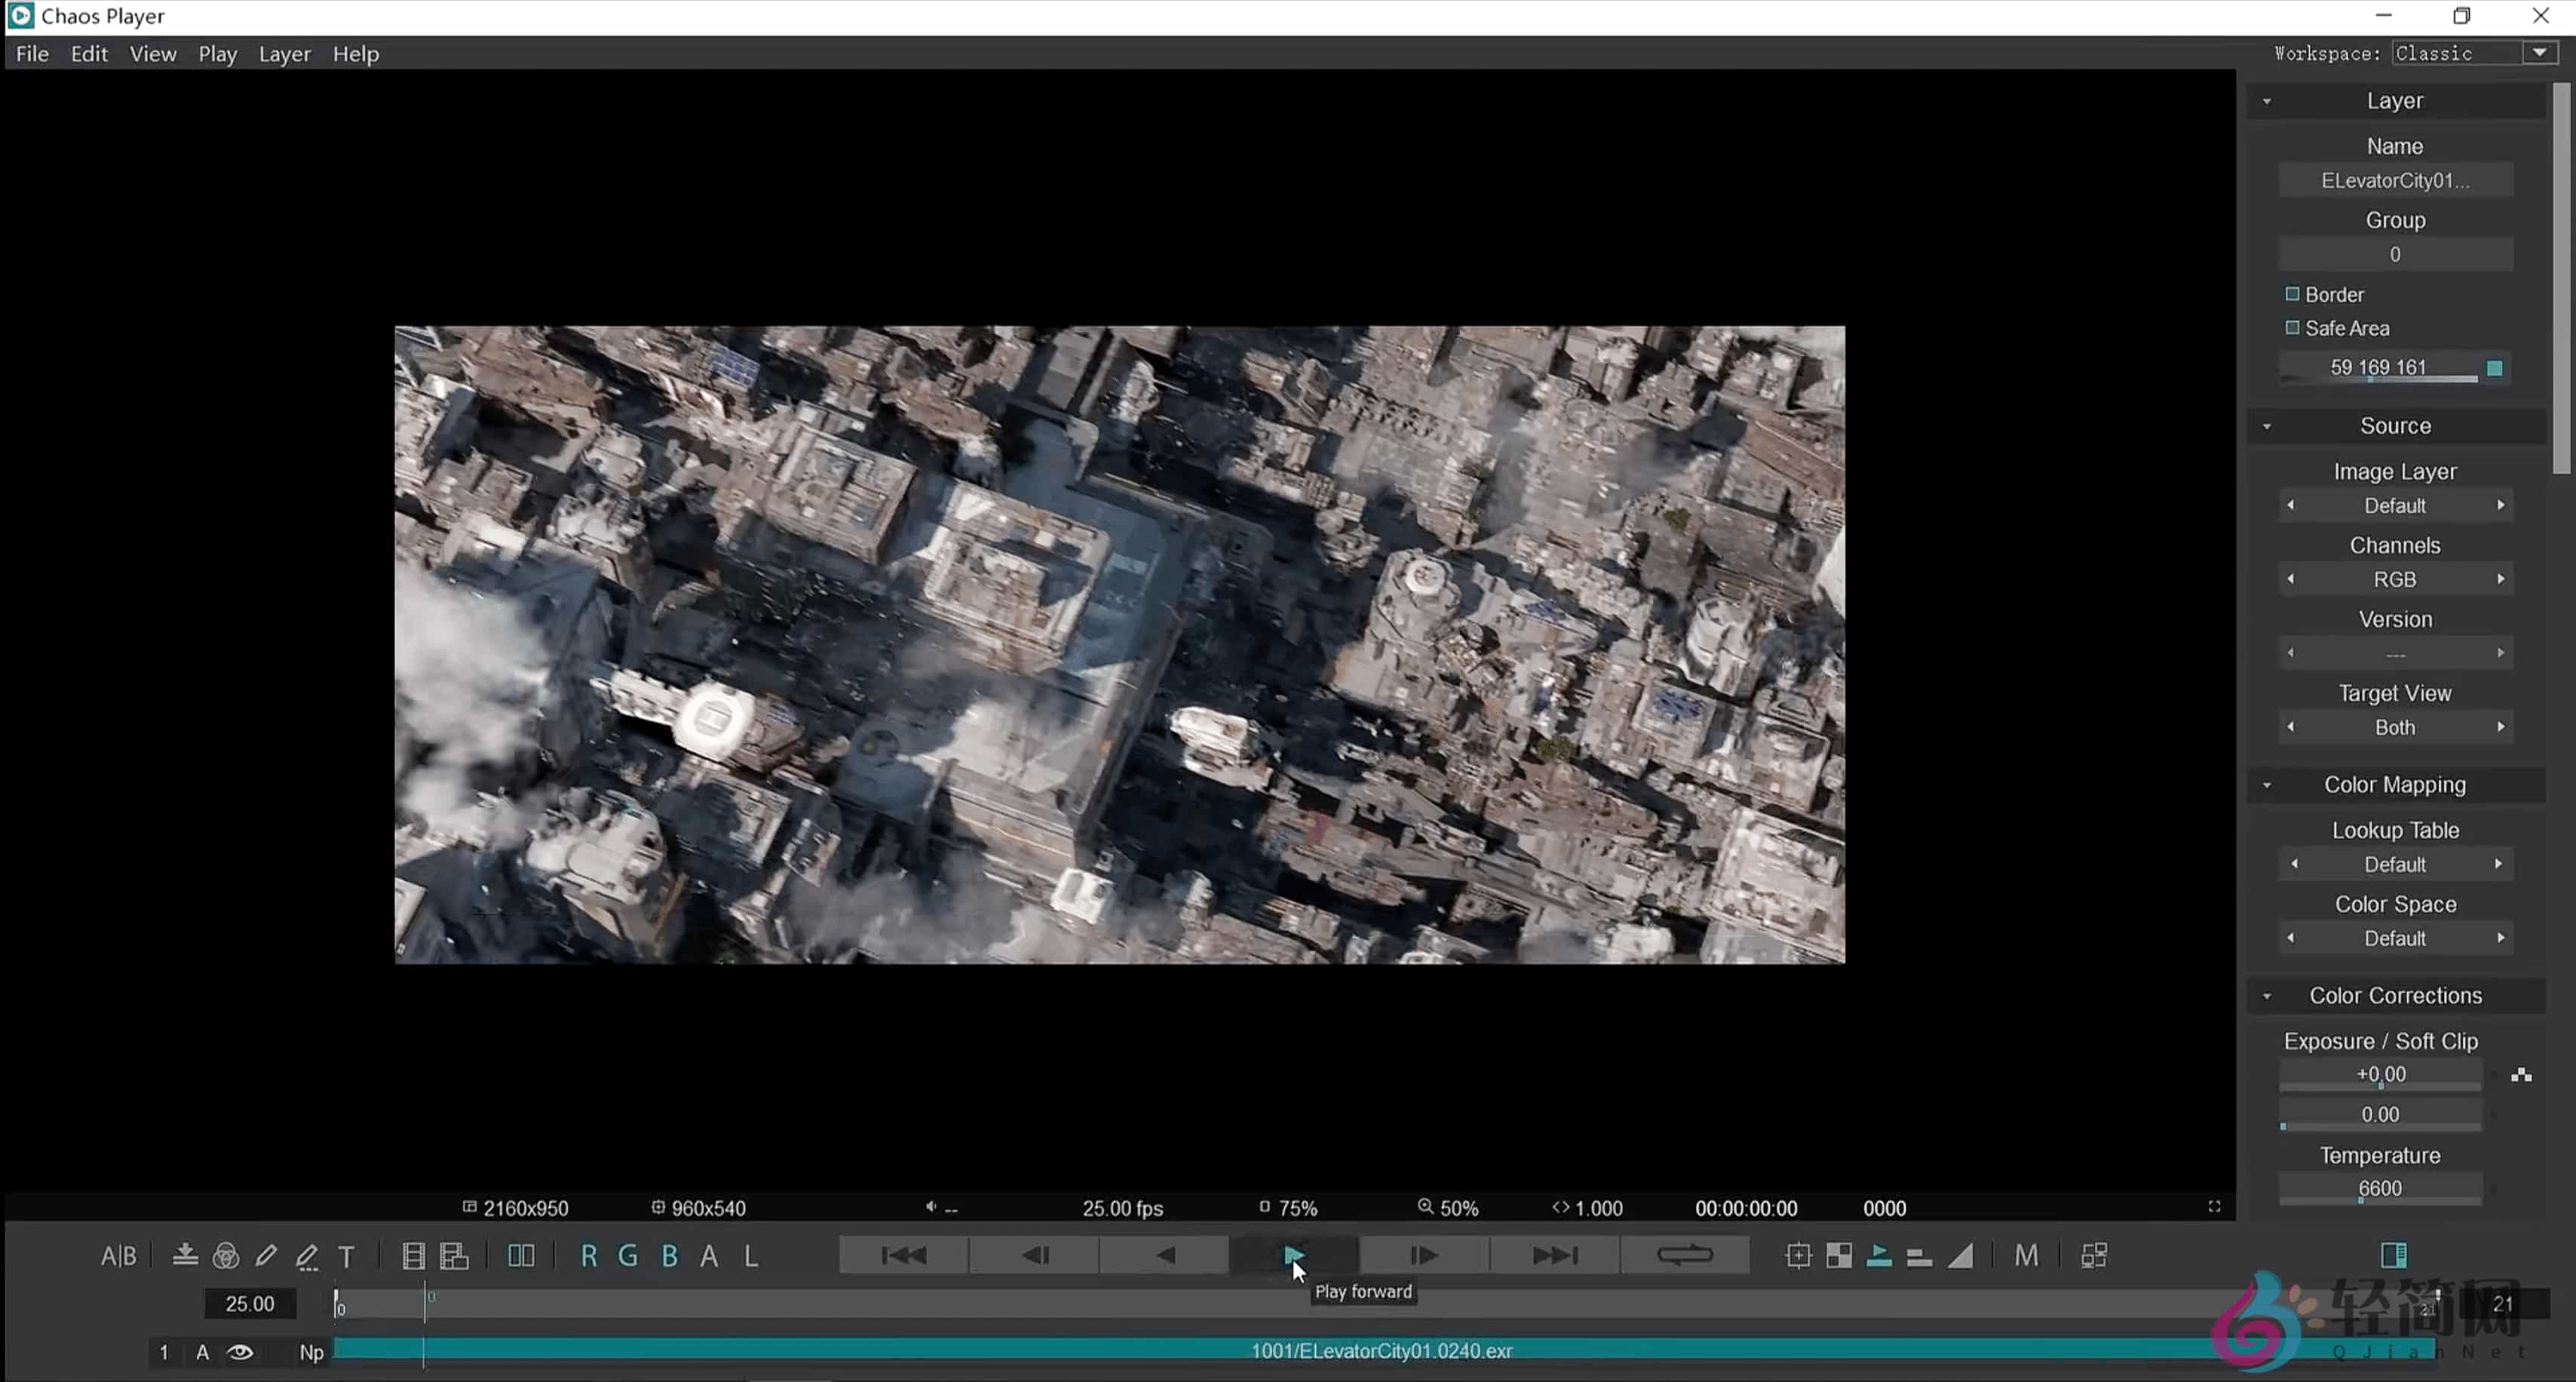Click the M icon in toolbar

coord(2026,1256)
